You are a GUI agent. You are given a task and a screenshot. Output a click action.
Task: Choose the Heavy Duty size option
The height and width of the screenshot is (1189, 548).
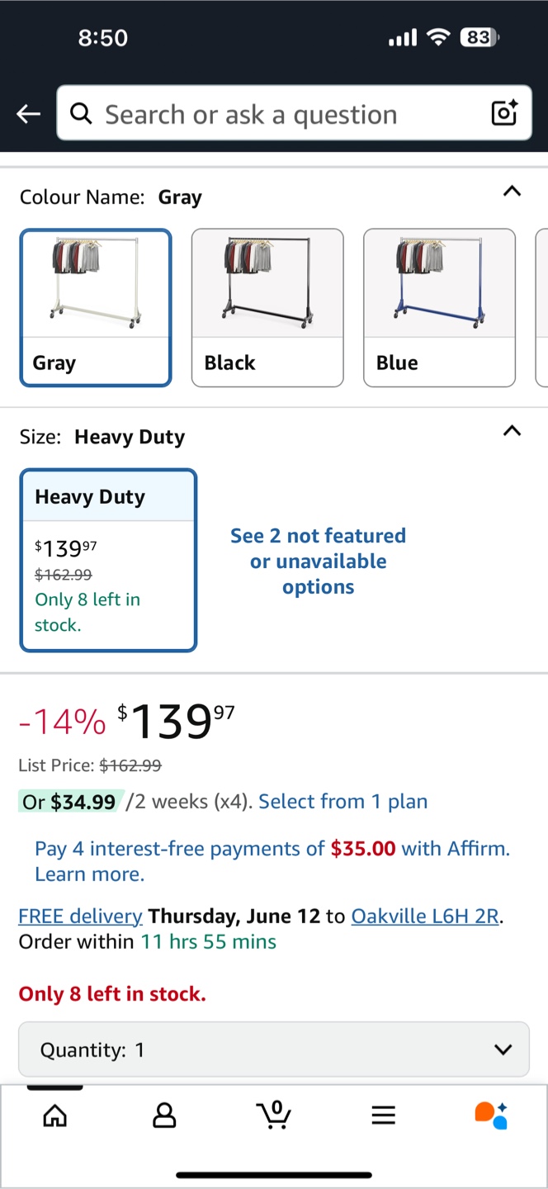point(108,561)
